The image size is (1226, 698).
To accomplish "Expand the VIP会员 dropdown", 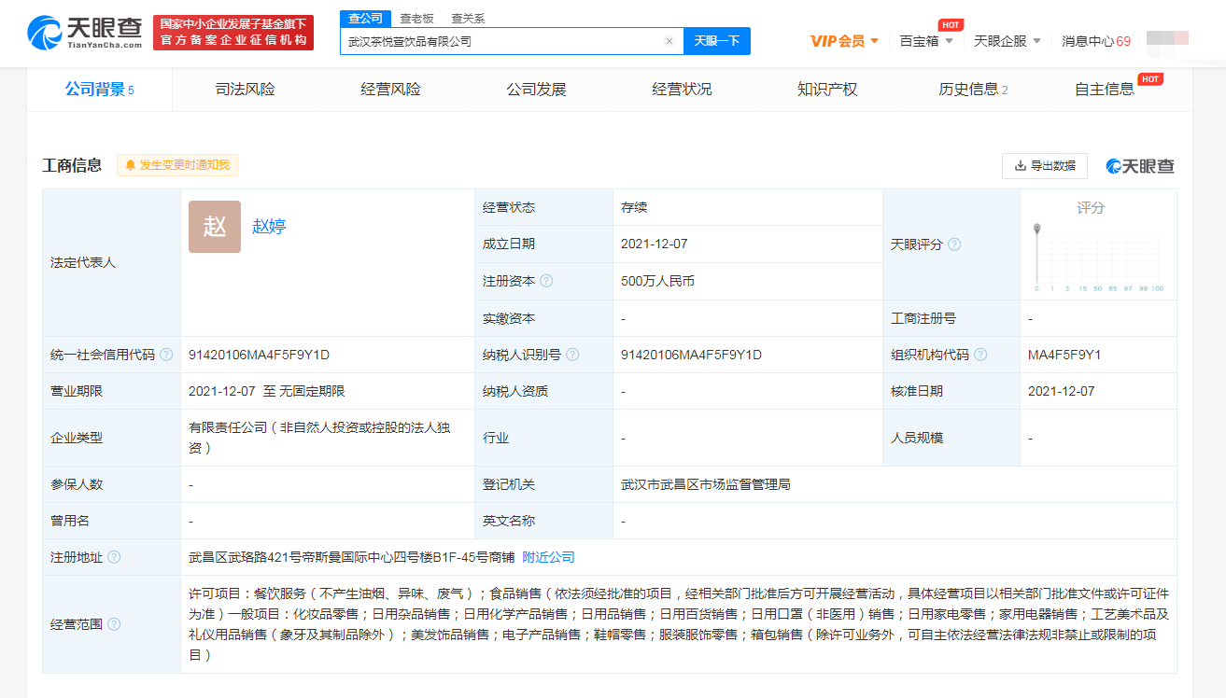I will (844, 41).
